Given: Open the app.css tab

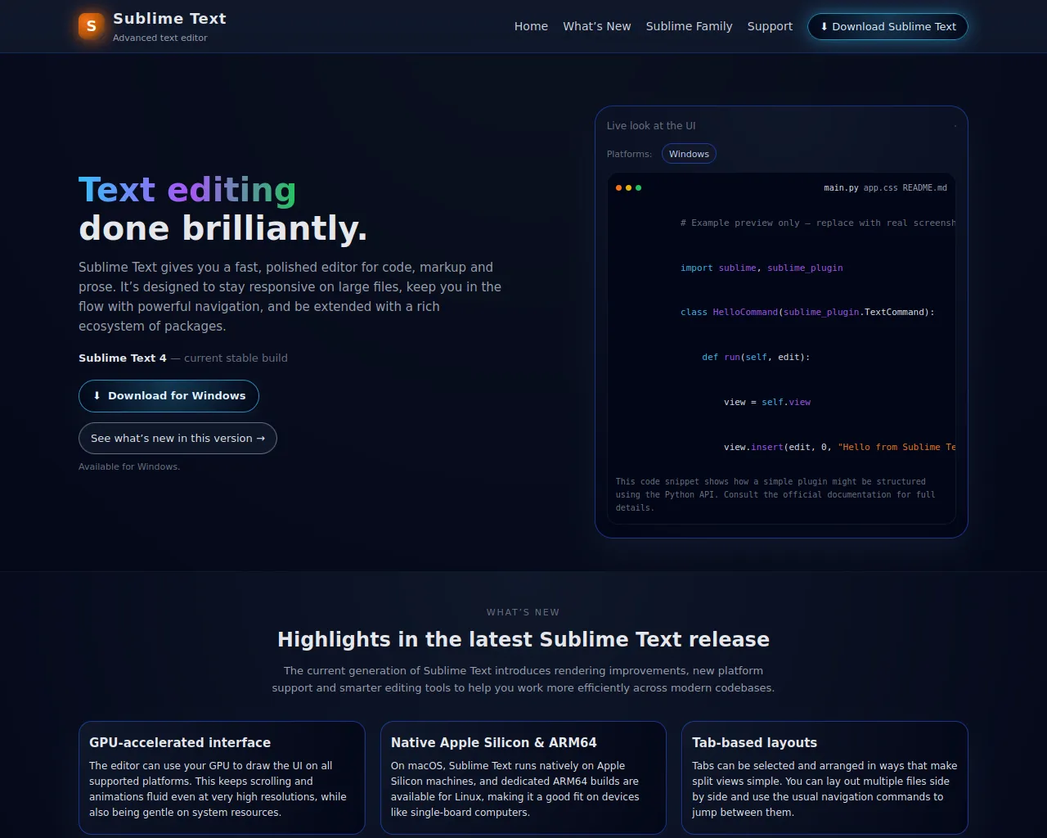Looking at the screenshot, I should coord(880,188).
